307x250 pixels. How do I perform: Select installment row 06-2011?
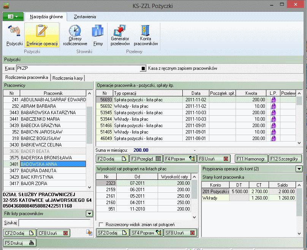point(144,190)
